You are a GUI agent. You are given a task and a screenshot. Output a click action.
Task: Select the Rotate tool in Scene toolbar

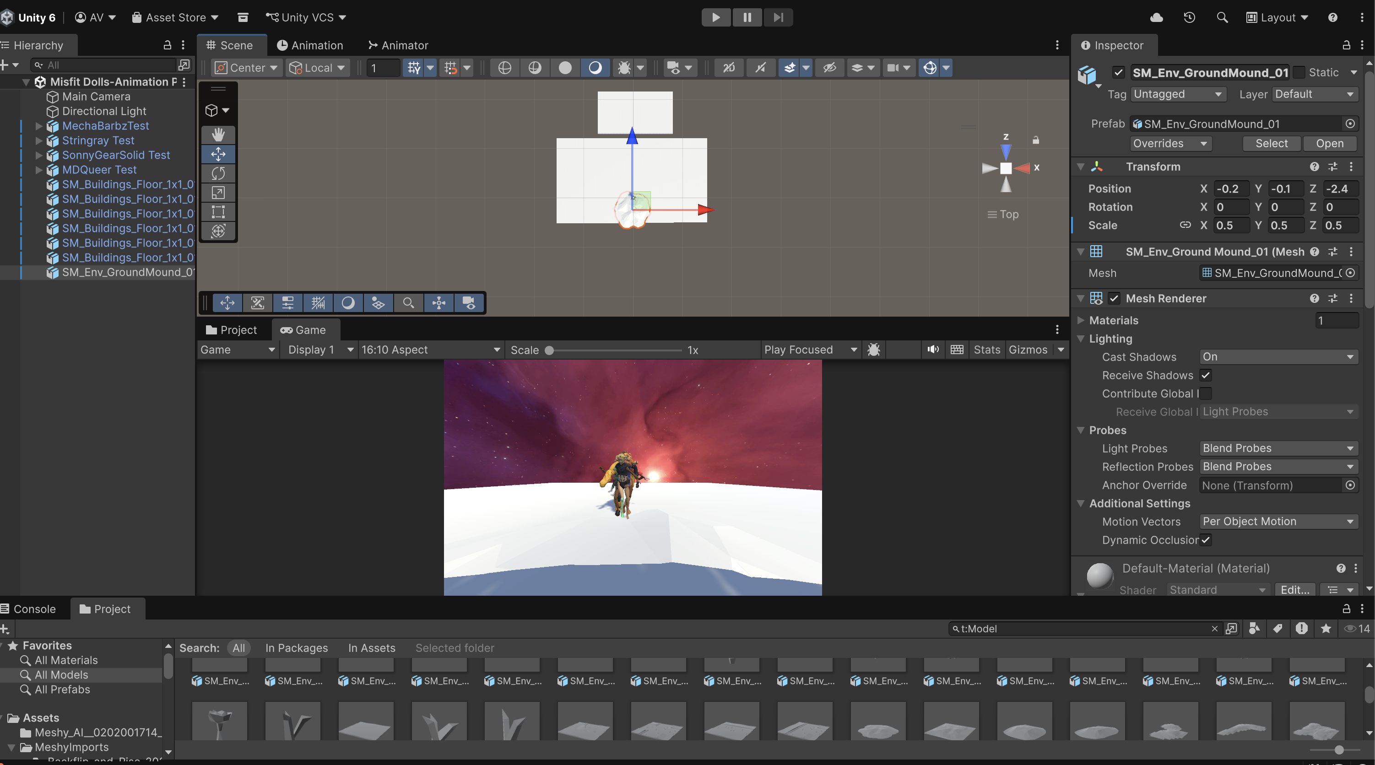pos(218,173)
